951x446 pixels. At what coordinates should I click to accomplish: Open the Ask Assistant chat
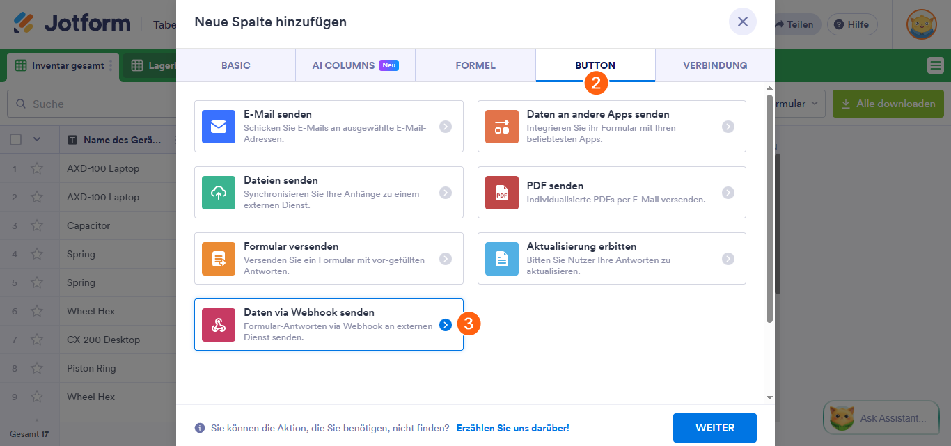(x=881, y=417)
